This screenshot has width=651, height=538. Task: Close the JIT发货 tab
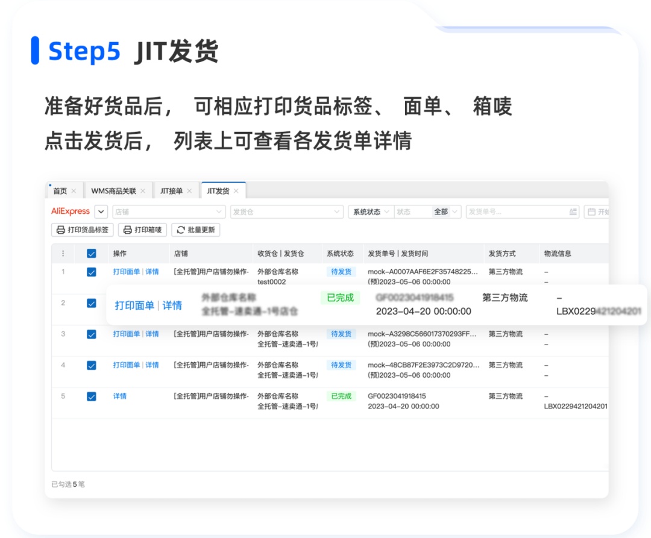click(x=236, y=191)
